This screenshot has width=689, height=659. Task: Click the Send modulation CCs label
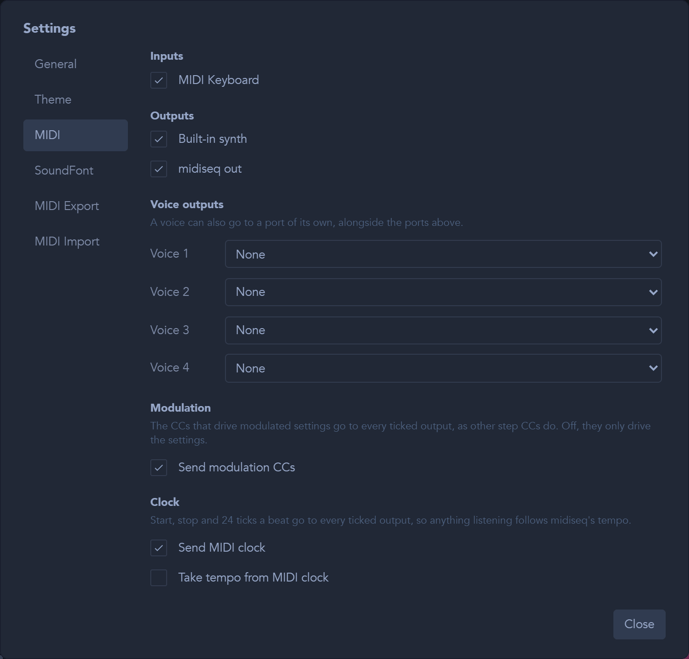pyautogui.click(x=237, y=468)
